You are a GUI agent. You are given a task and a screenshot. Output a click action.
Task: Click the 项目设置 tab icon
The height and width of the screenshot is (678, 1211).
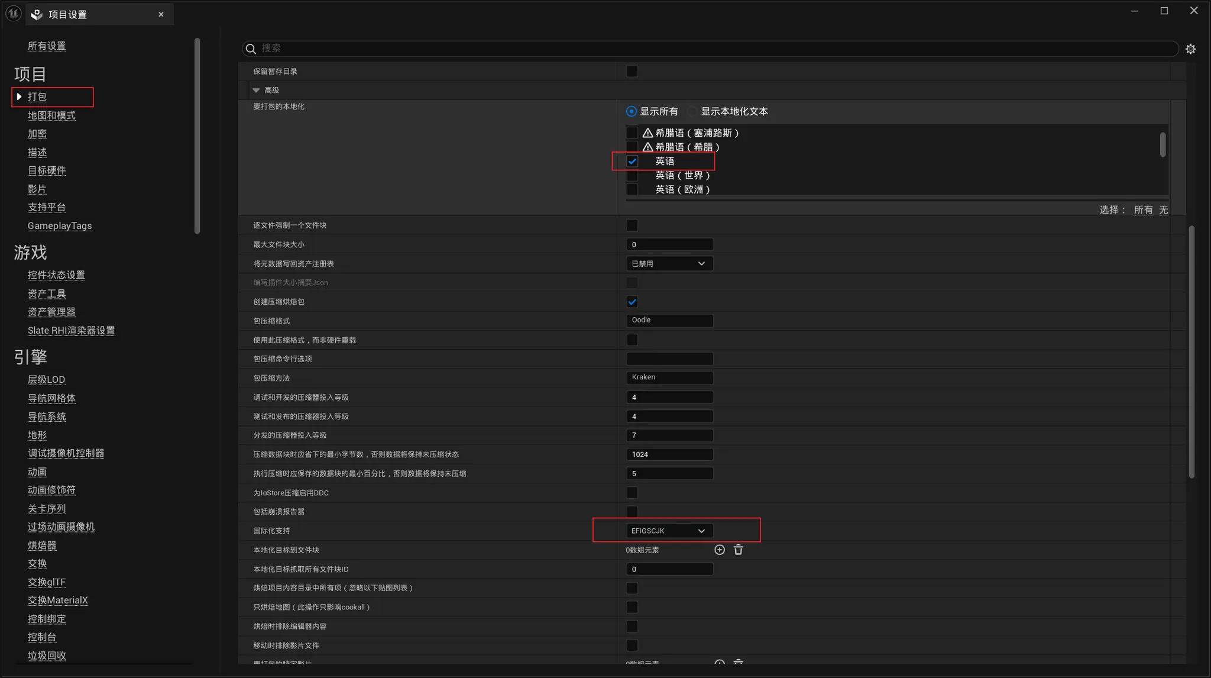pos(37,14)
